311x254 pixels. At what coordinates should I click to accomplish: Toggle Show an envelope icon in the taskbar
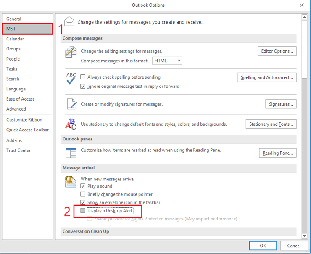point(83,202)
